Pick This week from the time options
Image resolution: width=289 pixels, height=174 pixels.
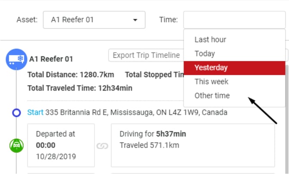pos(211,82)
